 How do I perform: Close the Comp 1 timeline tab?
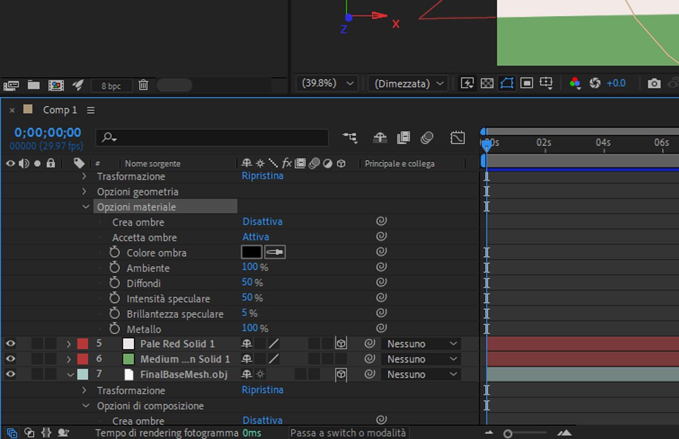(x=12, y=110)
